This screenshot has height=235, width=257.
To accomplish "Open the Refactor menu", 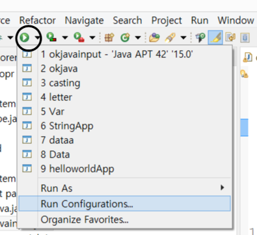I will 38,20.
